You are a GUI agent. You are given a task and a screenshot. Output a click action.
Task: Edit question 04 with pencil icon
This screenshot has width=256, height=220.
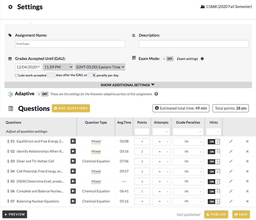[x=231, y=171]
